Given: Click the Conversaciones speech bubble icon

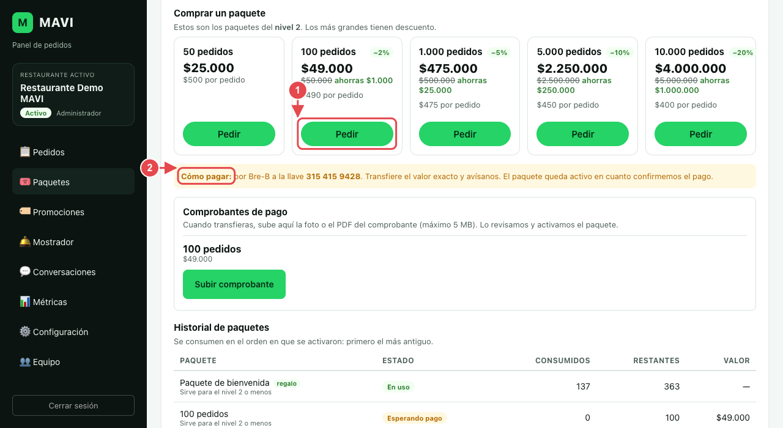Looking at the screenshot, I should click(x=25, y=271).
